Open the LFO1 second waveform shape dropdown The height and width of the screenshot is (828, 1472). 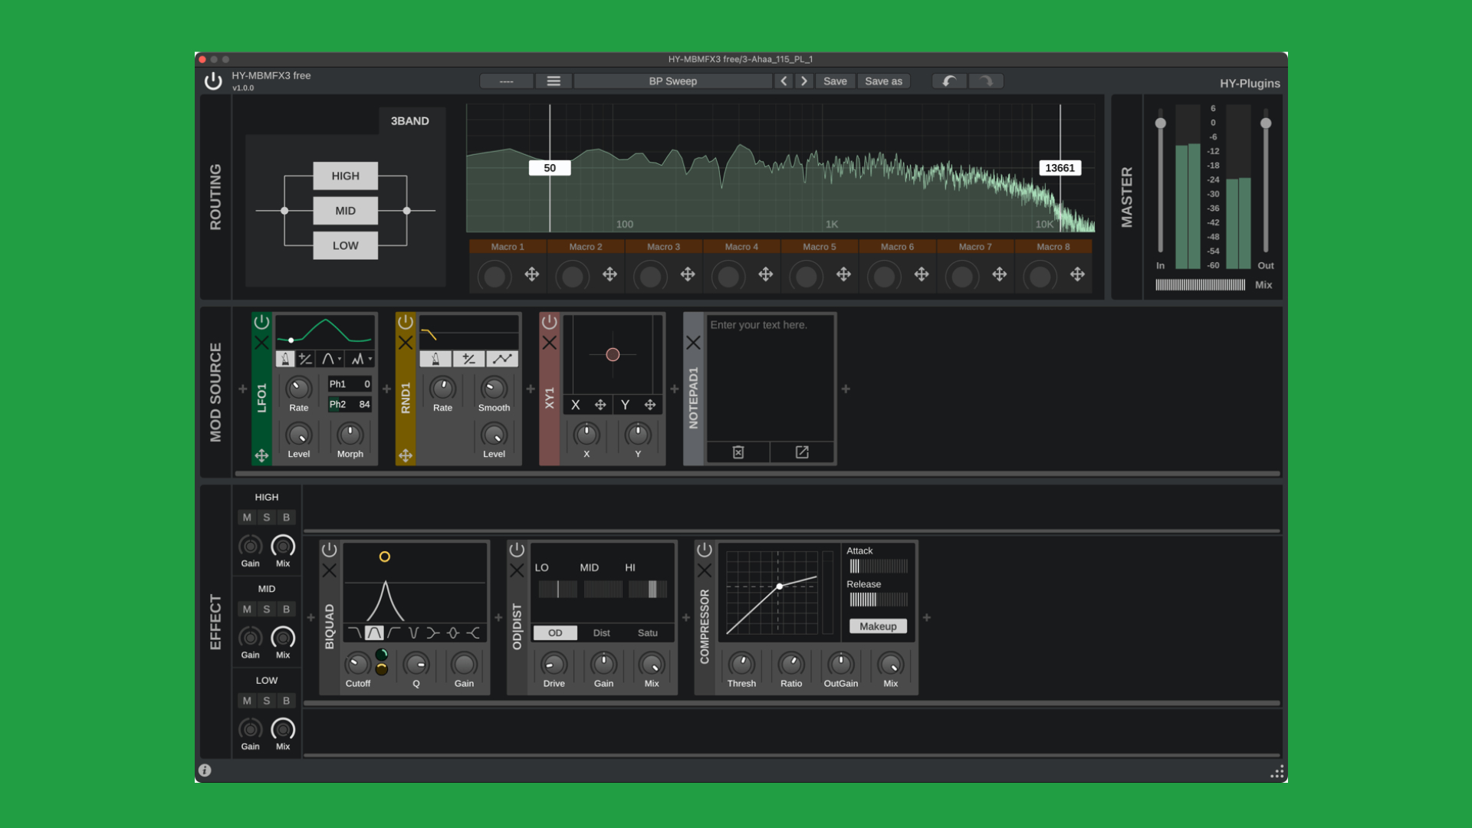(x=361, y=359)
